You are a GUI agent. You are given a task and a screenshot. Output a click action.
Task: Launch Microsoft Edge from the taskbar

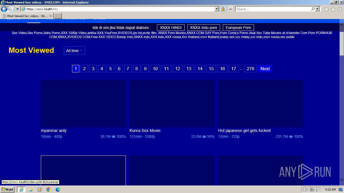tap(58, 190)
